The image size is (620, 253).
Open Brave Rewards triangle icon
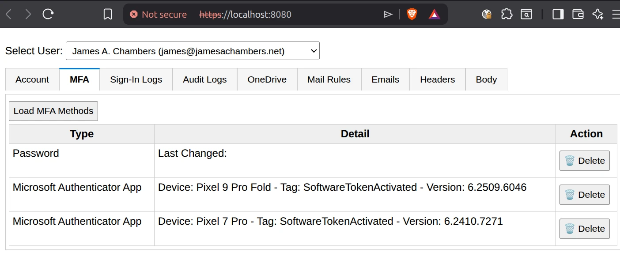point(434,15)
